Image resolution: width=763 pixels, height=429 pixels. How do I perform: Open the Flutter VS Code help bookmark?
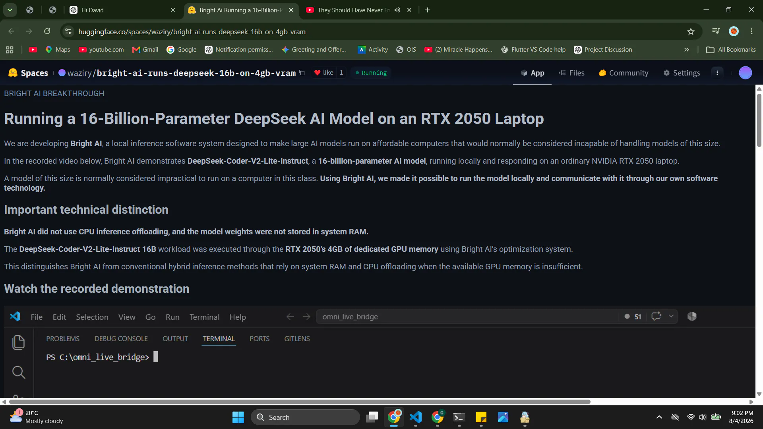[533, 50]
